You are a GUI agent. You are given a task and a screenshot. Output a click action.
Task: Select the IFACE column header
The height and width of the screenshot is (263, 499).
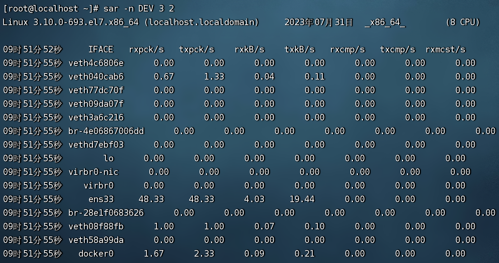(101, 49)
